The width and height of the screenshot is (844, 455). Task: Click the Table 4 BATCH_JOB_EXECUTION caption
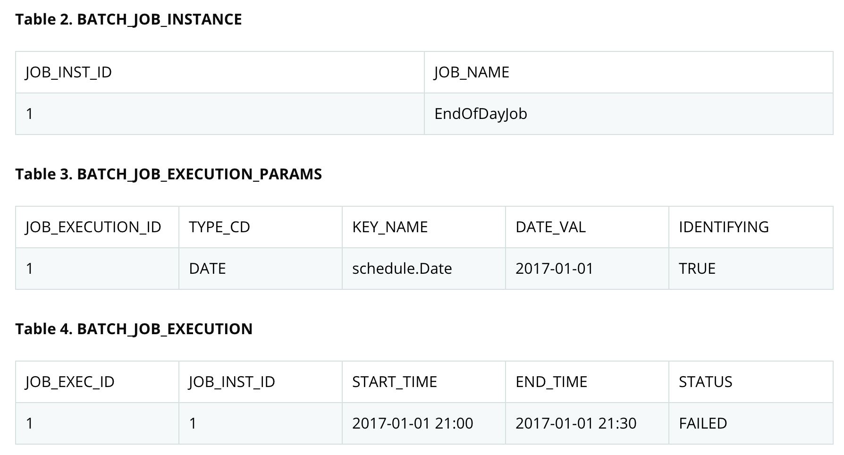(134, 329)
